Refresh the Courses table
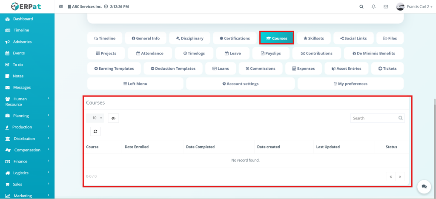 (95, 131)
